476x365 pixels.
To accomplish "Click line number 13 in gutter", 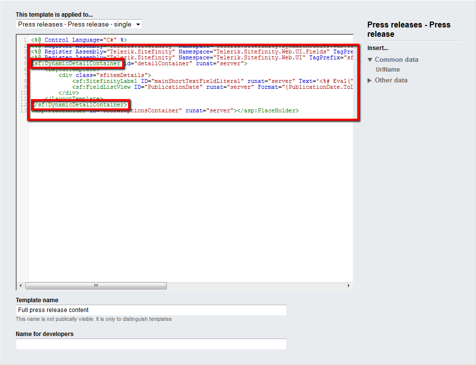I will [24, 111].
